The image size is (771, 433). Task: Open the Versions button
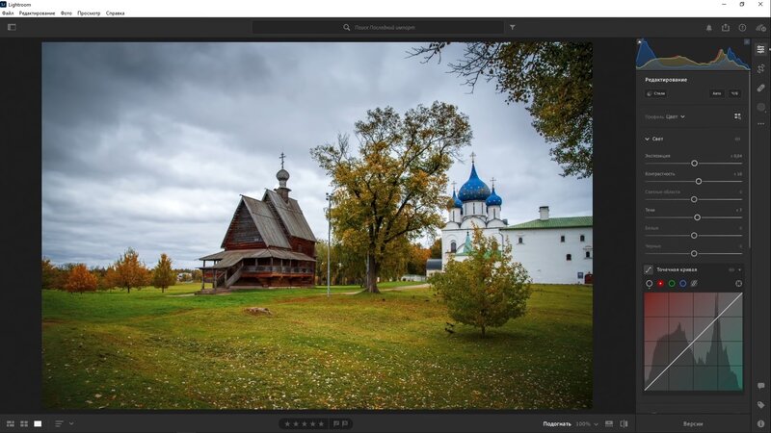point(693,423)
